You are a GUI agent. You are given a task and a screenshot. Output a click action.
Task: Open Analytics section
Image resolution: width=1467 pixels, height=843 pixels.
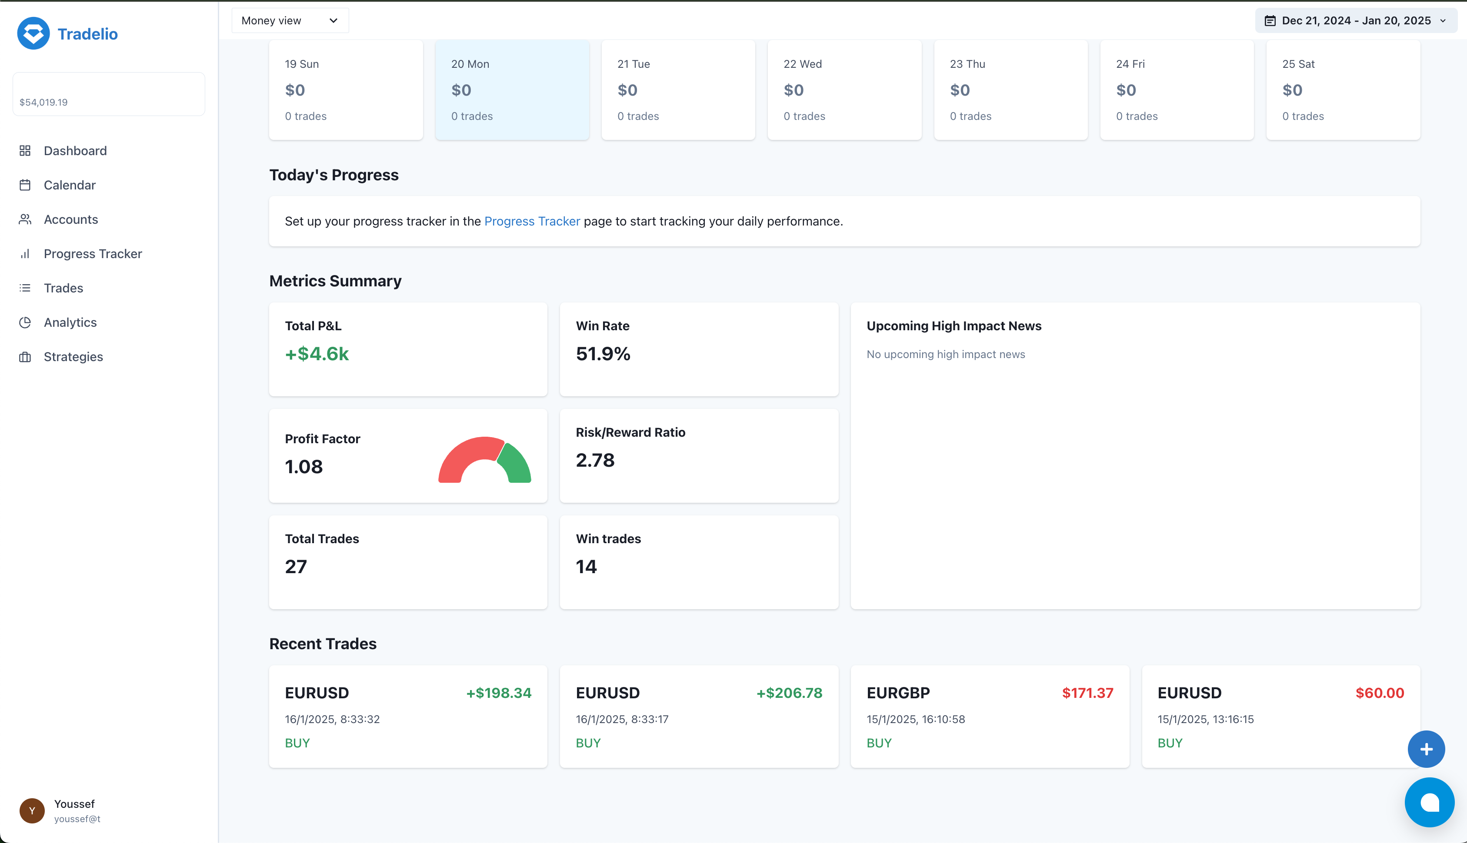(x=70, y=322)
